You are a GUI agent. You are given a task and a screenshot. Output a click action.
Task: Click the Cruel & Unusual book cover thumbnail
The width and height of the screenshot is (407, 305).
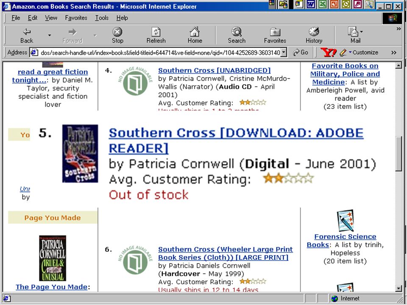53,258
